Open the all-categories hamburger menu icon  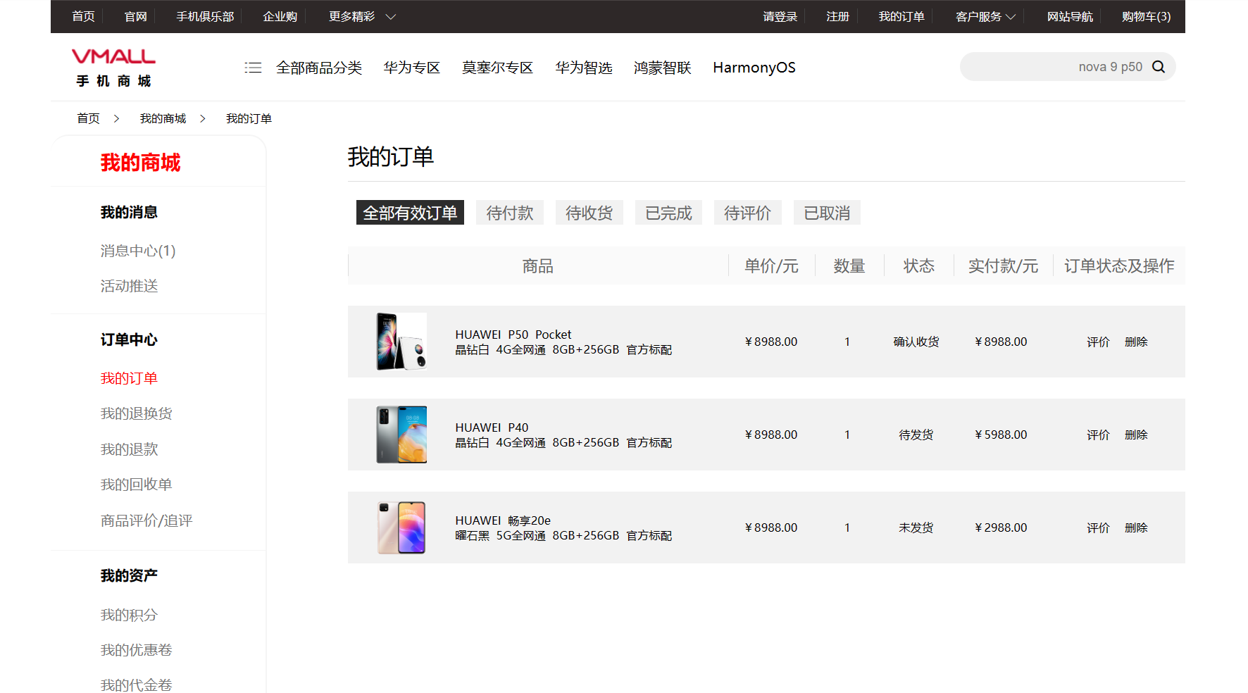click(253, 68)
